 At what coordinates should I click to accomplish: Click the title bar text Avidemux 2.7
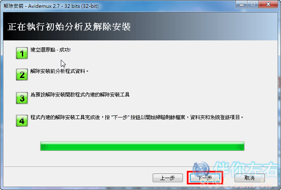[x=44, y=6]
